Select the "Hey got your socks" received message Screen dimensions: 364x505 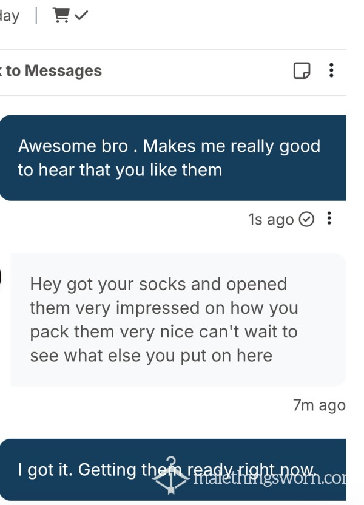(x=178, y=319)
